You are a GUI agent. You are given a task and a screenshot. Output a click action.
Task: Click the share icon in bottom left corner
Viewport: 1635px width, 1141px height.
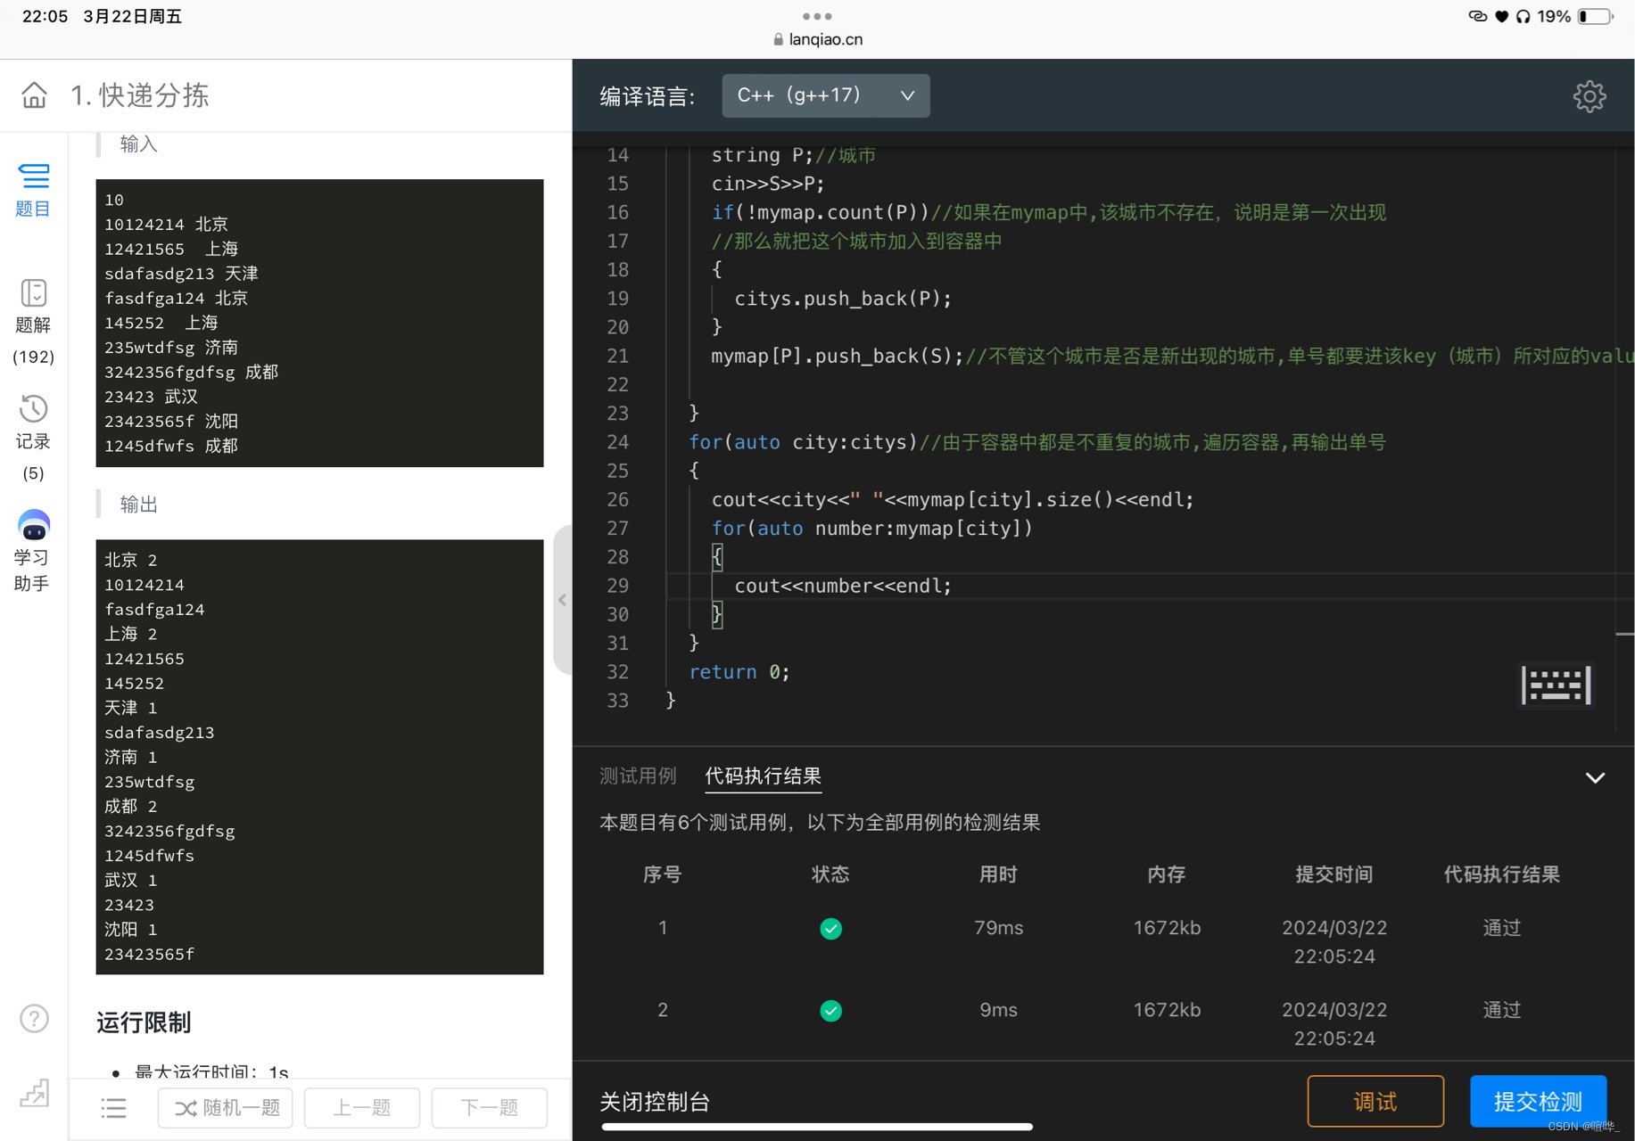pos(33,1093)
